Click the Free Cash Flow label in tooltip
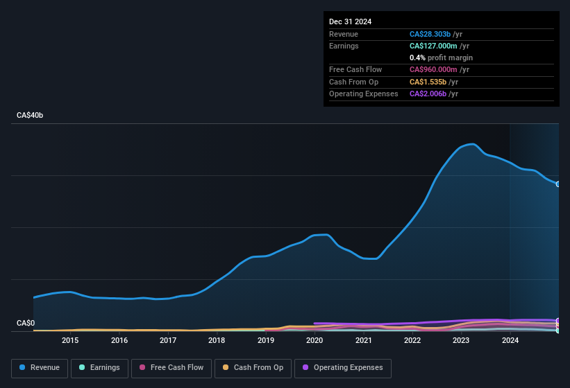Image resolution: width=570 pixels, height=388 pixels. 355,69
